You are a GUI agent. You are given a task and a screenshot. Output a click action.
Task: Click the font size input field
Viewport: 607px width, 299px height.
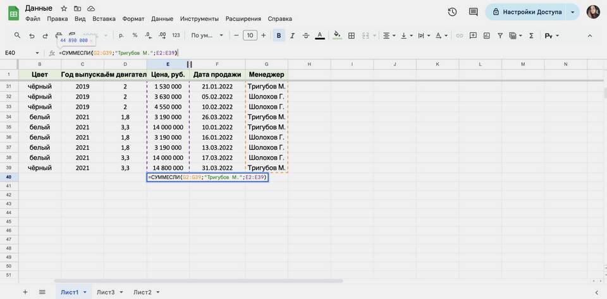(250, 35)
